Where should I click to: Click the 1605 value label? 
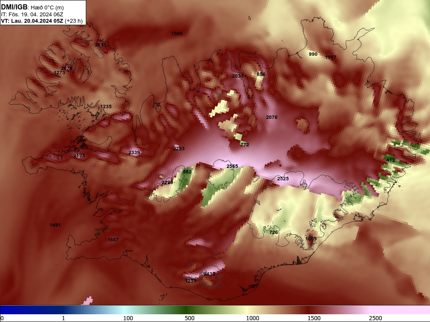311,239
